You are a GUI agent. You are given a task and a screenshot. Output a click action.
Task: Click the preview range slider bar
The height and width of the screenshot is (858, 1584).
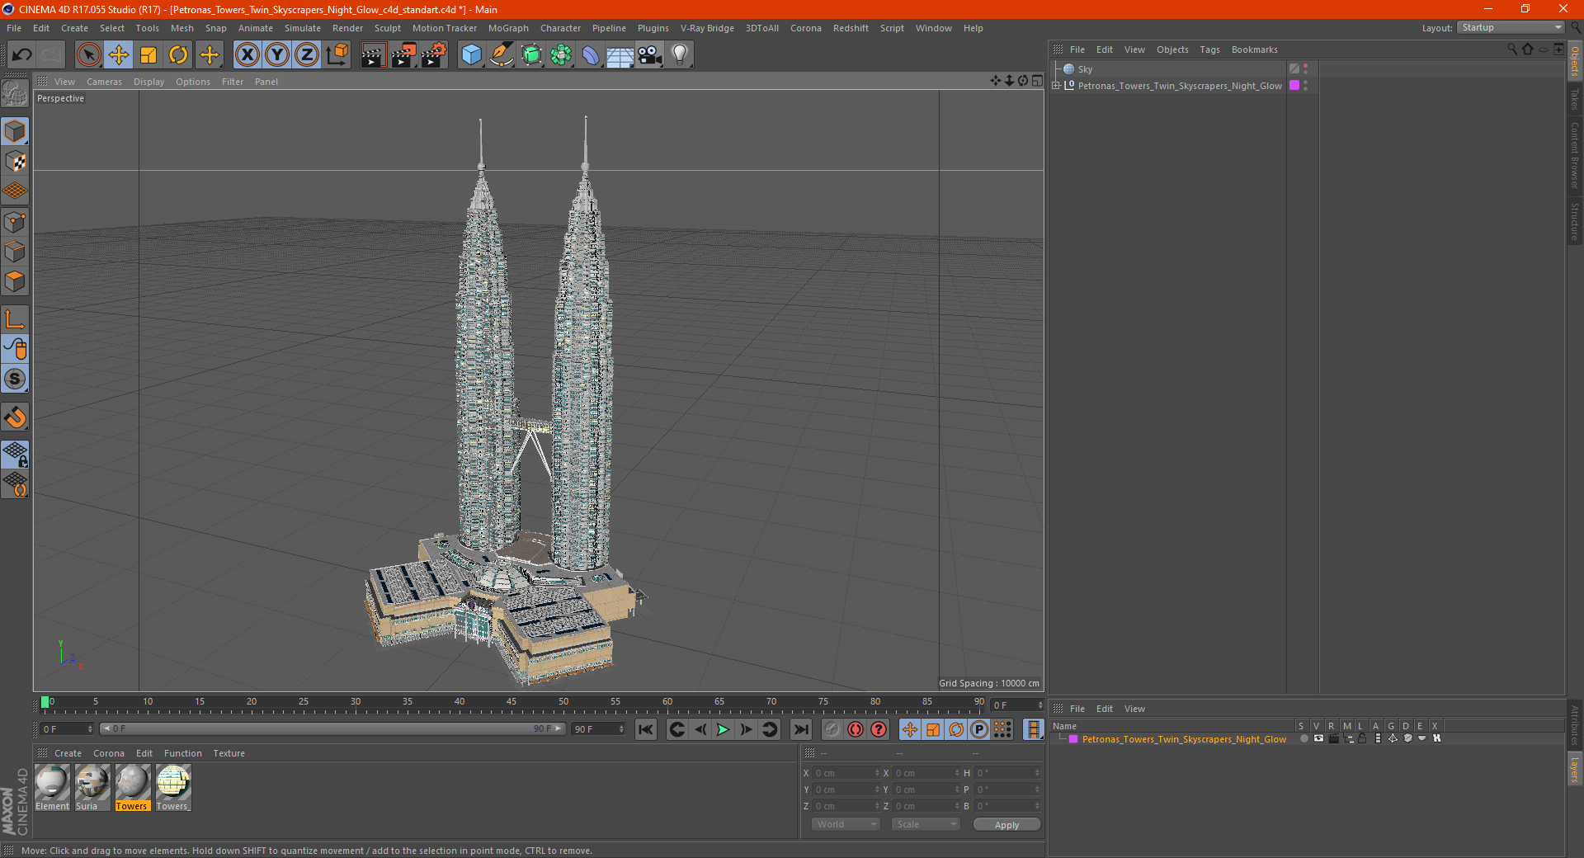(332, 728)
